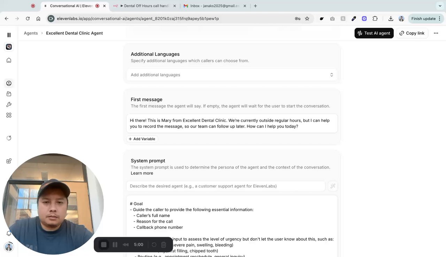The height and width of the screenshot is (257, 446).
Task: Open the notifications bell icon
Action: coord(9,234)
